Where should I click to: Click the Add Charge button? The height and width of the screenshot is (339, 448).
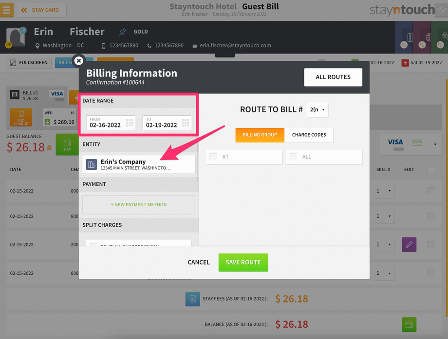point(21,117)
